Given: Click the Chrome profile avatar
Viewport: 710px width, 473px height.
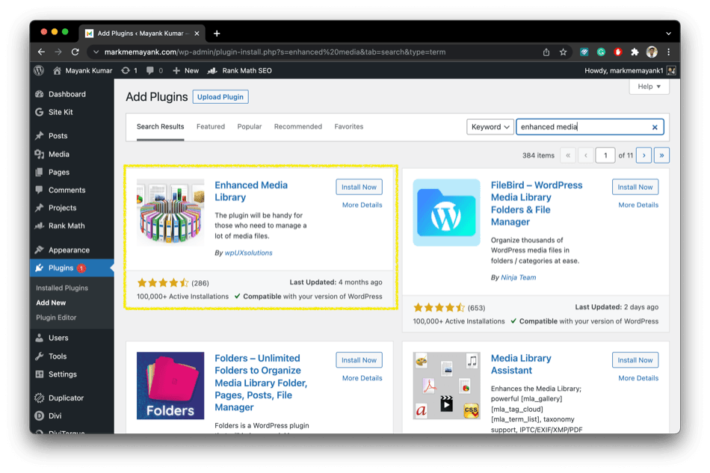Looking at the screenshot, I should pyautogui.click(x=652, y=52).
